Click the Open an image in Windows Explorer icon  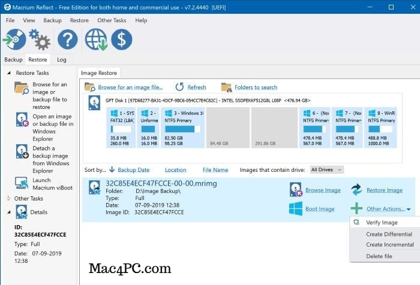click(x=22, y=120)
